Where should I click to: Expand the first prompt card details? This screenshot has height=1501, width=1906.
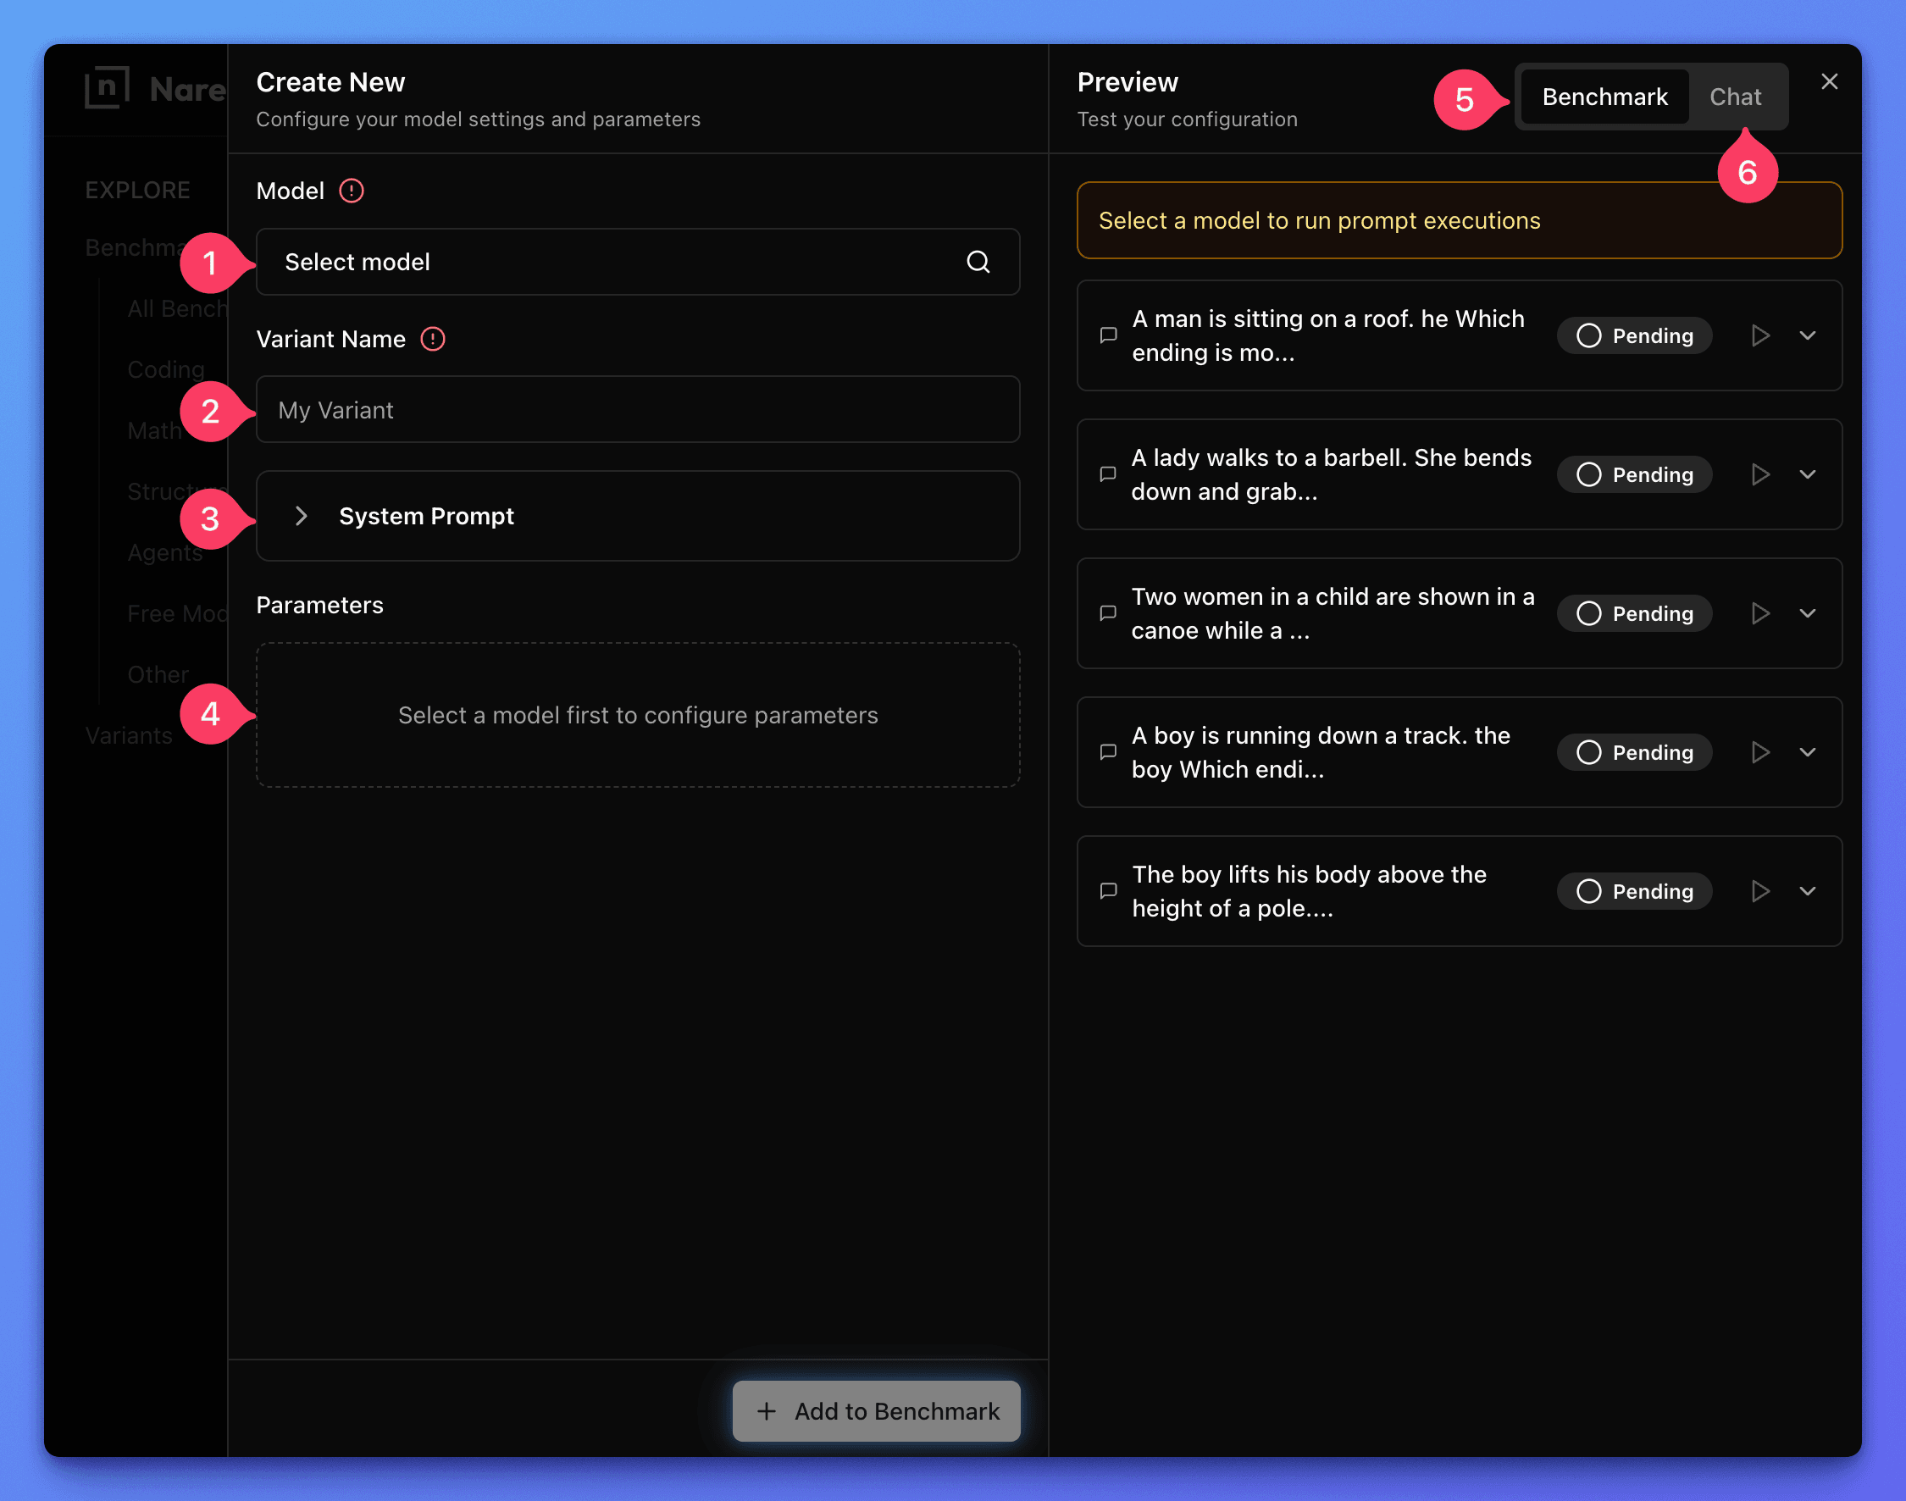1808,335
